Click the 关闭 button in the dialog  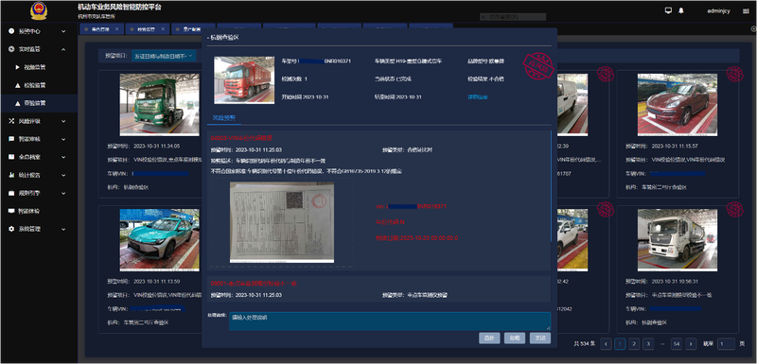539,338
